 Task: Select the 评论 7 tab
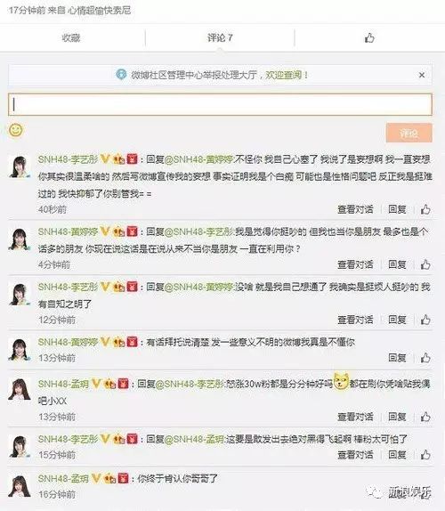coord(220,37)
